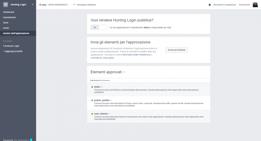
Task: Select the email permission name
Action: 97,87
